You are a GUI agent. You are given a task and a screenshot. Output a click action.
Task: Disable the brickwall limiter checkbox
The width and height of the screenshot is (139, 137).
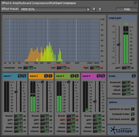click(x=133, y=114)
